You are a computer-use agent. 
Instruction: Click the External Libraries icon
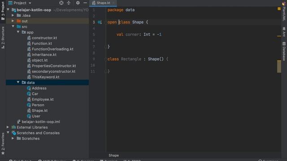coord(14,127)
